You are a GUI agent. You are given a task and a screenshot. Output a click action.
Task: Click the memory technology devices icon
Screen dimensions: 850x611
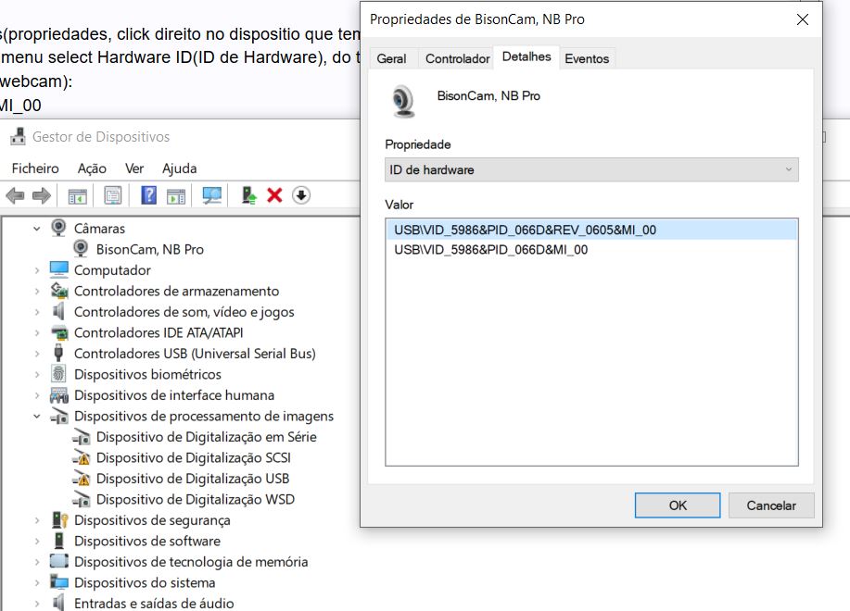click(58, 561)
